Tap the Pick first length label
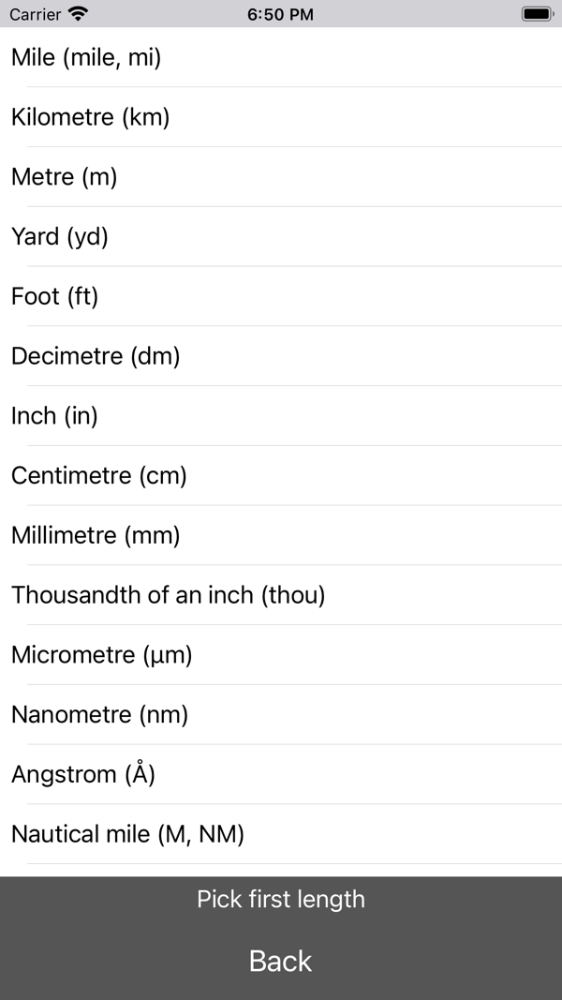Image resolution: width=562 pixels, height=1000 pixels. tap(281, 900)
